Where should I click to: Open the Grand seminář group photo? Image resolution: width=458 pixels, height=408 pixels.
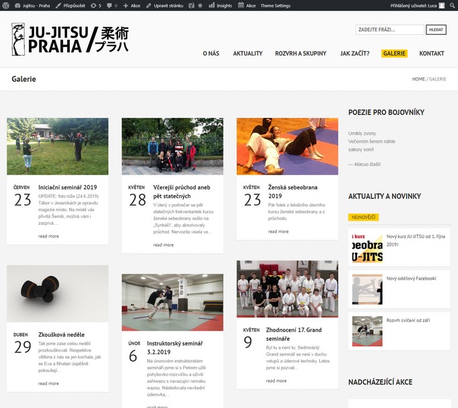point(288,289)
